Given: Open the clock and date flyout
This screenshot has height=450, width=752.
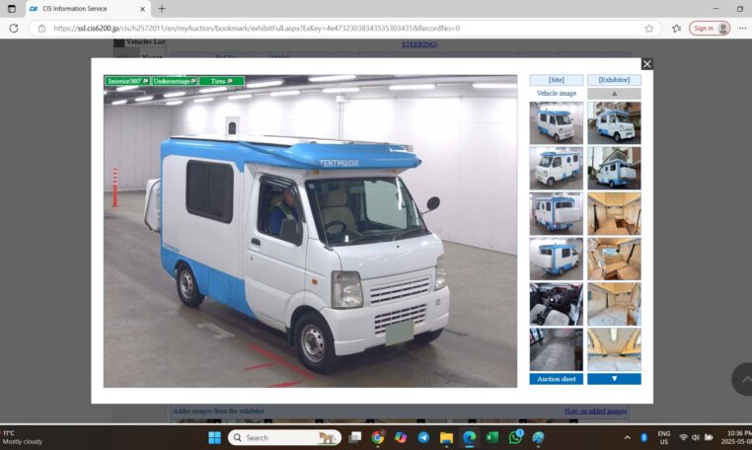Looking at the screenshot, I should click(735, 437).
